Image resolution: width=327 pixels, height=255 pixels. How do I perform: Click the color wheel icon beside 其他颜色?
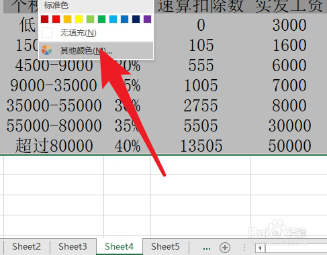pyautogui.click(x=47, y=50)
